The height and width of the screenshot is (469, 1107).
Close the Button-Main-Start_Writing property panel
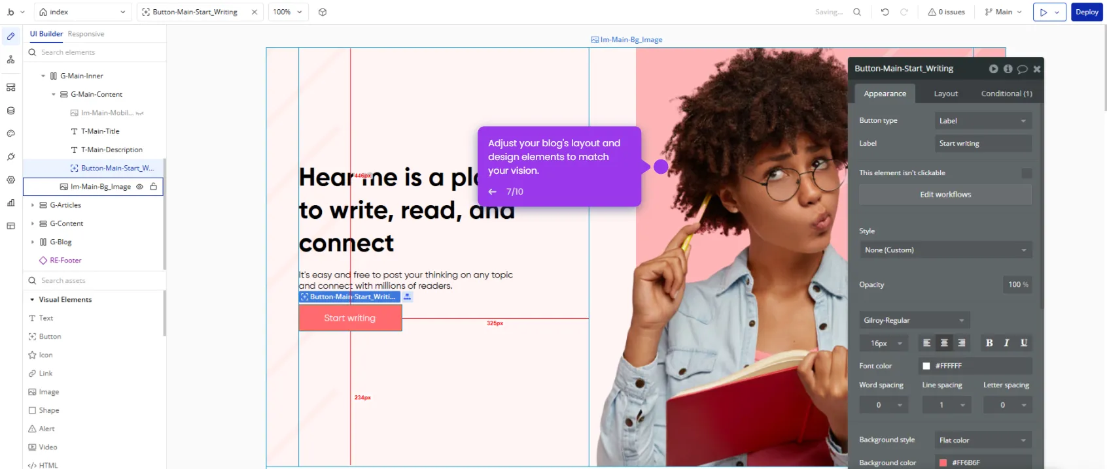tap(1037, 69)
